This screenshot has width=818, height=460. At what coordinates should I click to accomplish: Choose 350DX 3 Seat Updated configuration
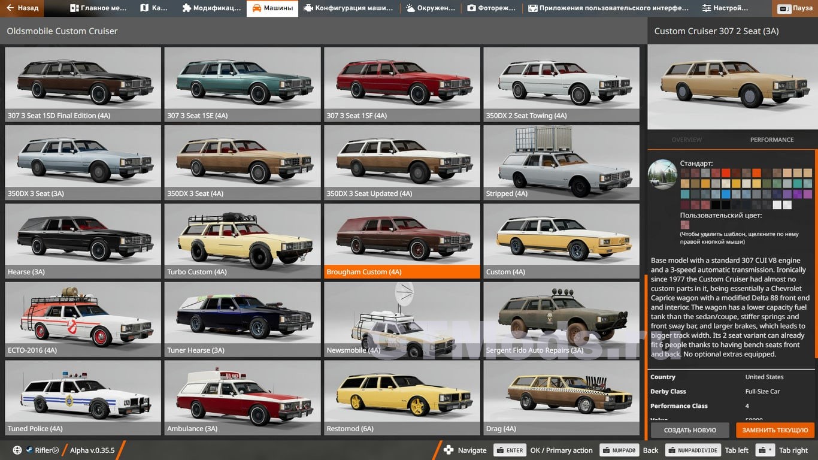pos(402,163)
